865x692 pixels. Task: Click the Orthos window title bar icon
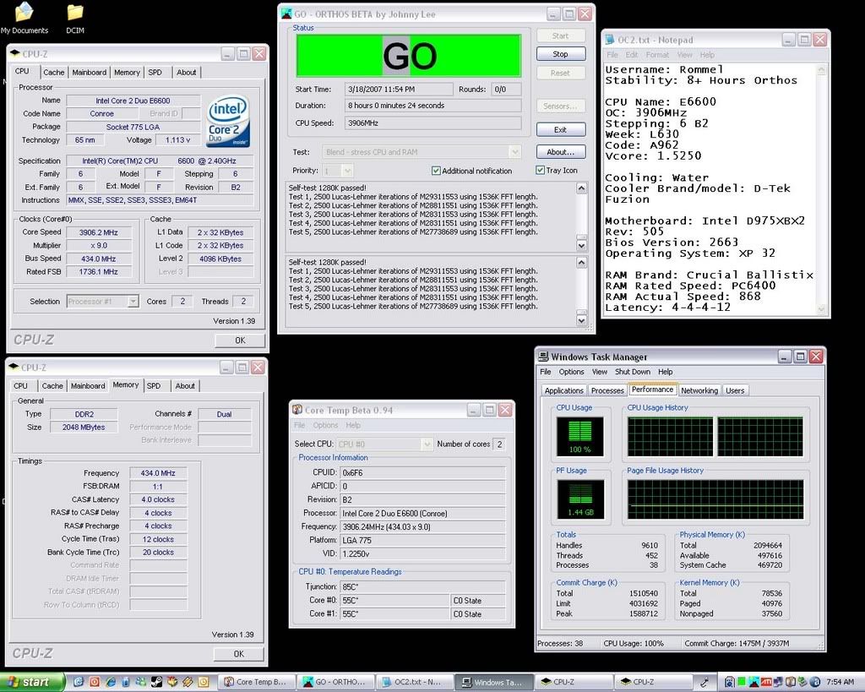[x=286, y=14]
